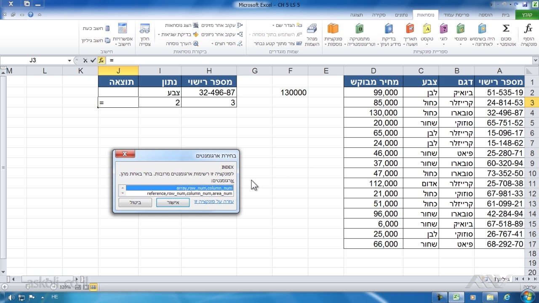Open the Watch Window (חלון צפייה)

point(145,35)
